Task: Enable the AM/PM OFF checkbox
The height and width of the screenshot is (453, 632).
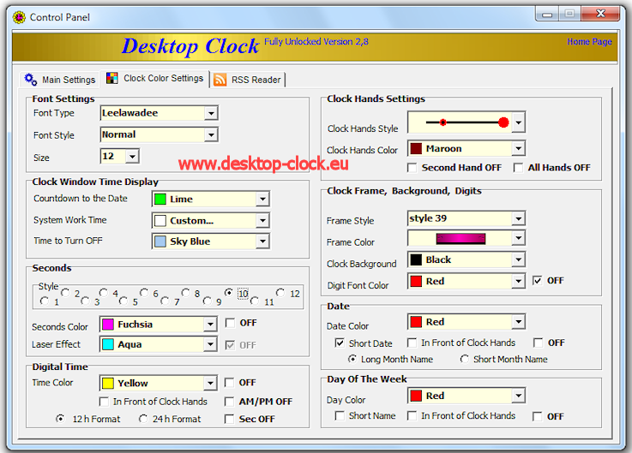Action: [x=229, y=402]
